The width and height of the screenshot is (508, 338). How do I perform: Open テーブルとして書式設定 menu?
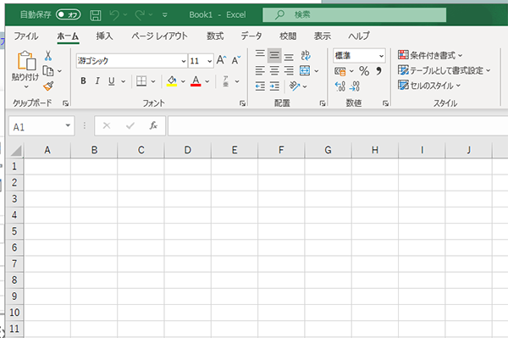(x=444, y=70)
